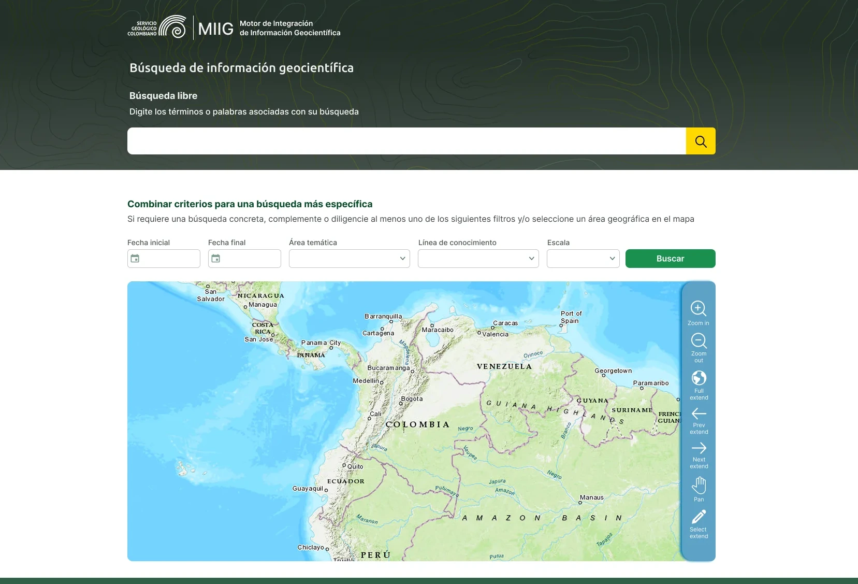Click Bogota on the map
This screenshot has width=858, height=584.
412,399
